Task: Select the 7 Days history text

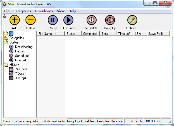Action: (x=20, y=74)
